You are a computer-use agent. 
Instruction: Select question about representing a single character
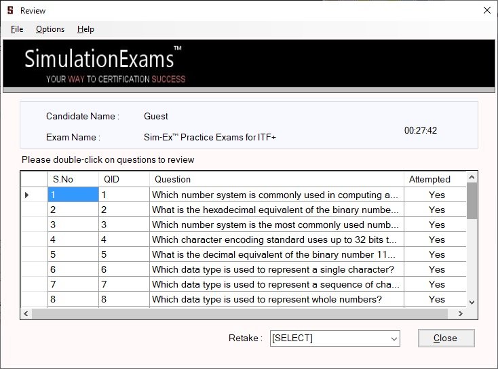[x=277, y=269]
